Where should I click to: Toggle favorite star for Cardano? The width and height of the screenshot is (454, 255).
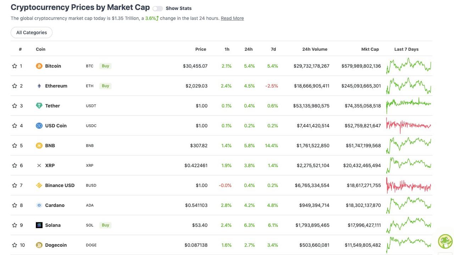pos(15,205)
